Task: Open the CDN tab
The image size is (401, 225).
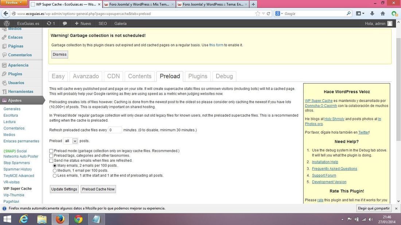Action: (x=113, y=76)
